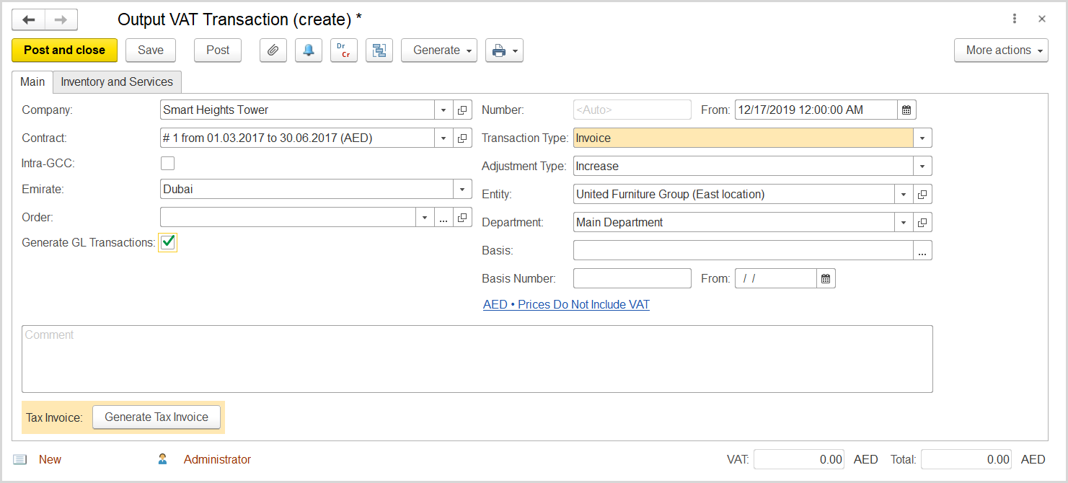Image resolution: width=1068 pixels, height=483 pixels.
Task: Click the document date field
Action: 816,110
